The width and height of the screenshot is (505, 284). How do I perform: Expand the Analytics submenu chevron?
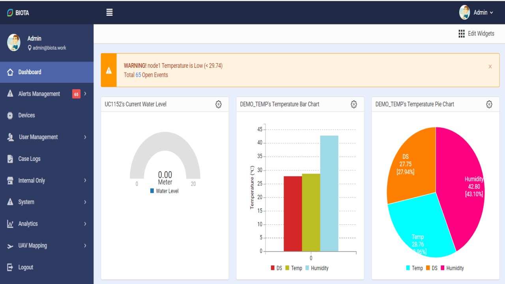(x=85, y=224)
